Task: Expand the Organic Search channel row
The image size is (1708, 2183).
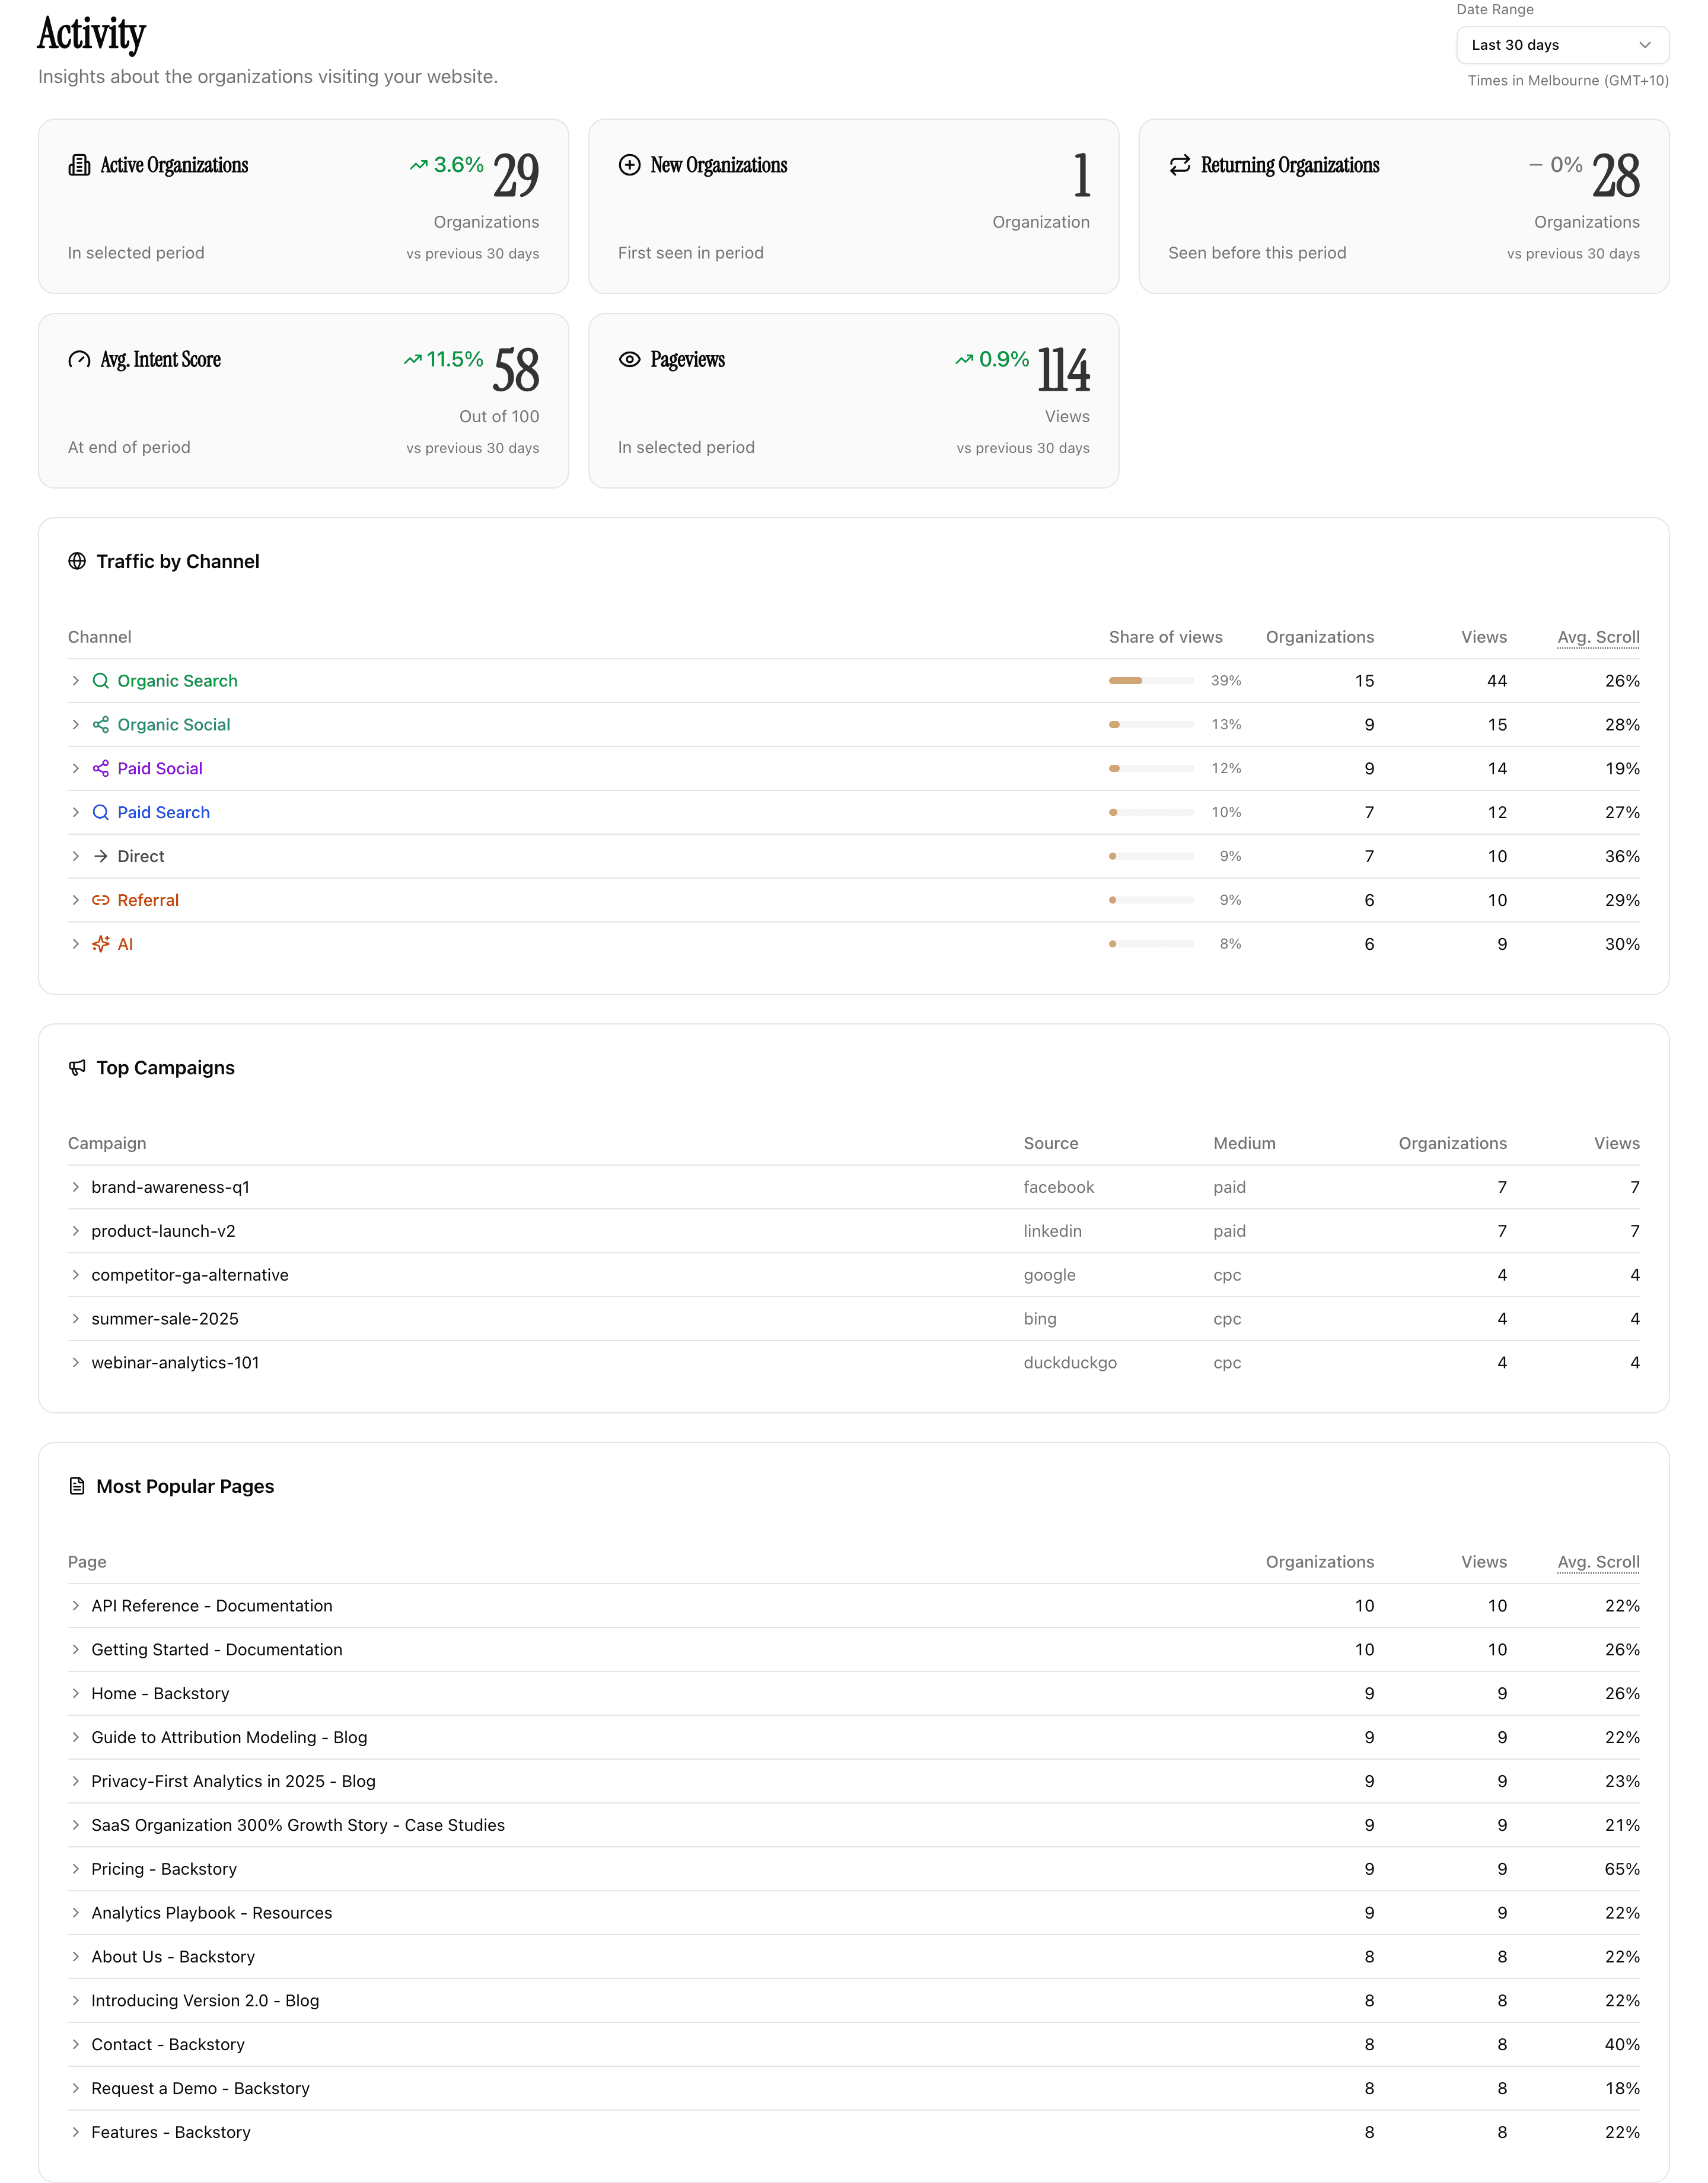Action: (75, 681)
